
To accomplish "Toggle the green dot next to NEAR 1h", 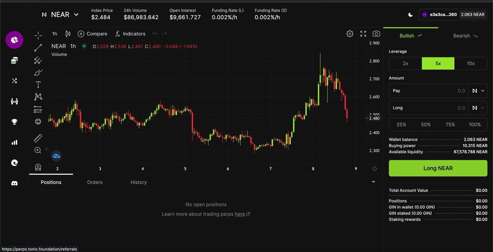I will click(x=84, y=46).
